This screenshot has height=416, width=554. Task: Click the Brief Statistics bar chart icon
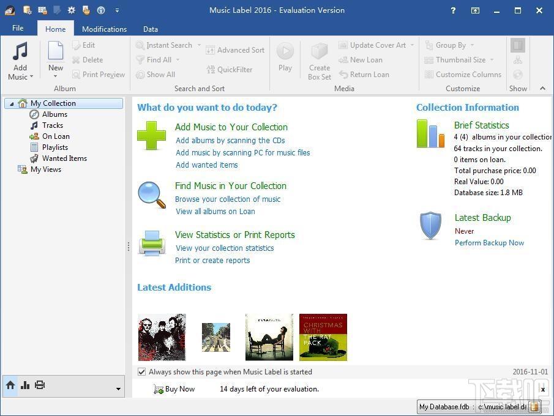point(430,133)
